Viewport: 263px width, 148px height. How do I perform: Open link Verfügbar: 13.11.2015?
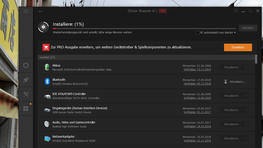197,69
